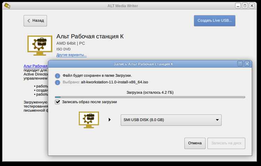
Task: Click the ISO DVD label
Action: coord(63,49)
